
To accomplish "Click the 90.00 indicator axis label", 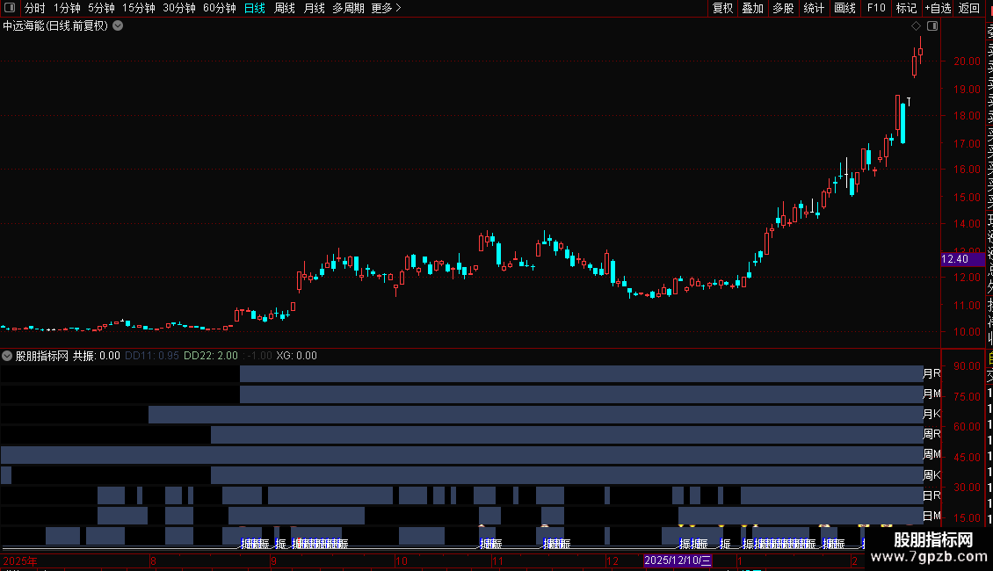I will tap(967, 366).
